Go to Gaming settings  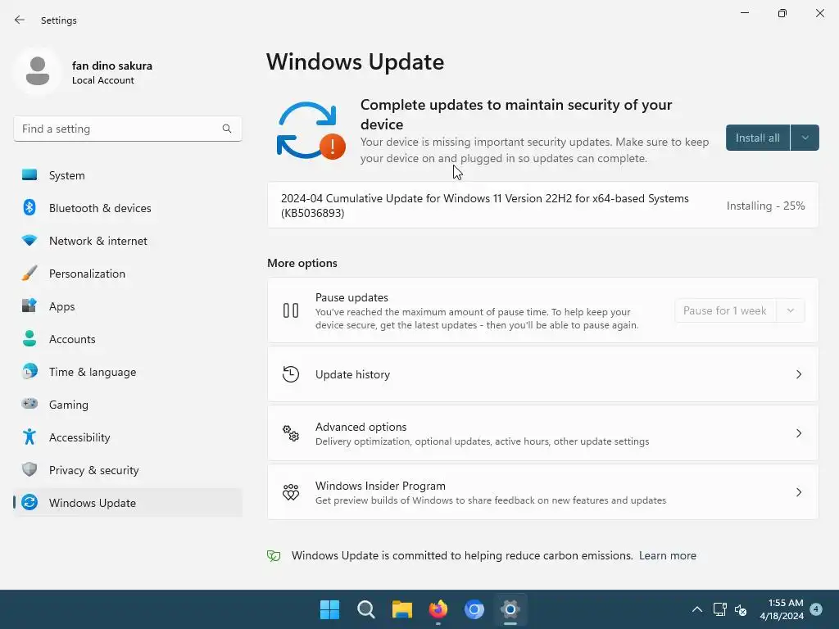pos(127,405)
